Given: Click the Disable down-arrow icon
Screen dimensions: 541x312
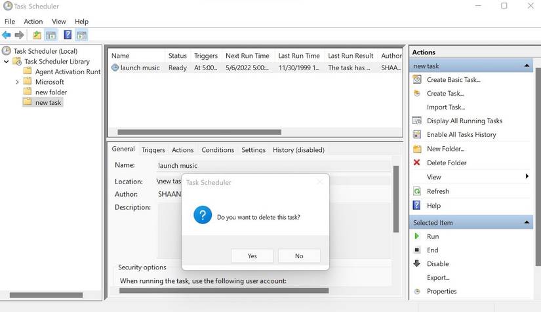Looking at the screenshot, I should [x=416, y=263].
